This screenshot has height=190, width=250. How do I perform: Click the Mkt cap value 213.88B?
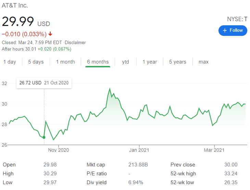click(x=138, y=164)
